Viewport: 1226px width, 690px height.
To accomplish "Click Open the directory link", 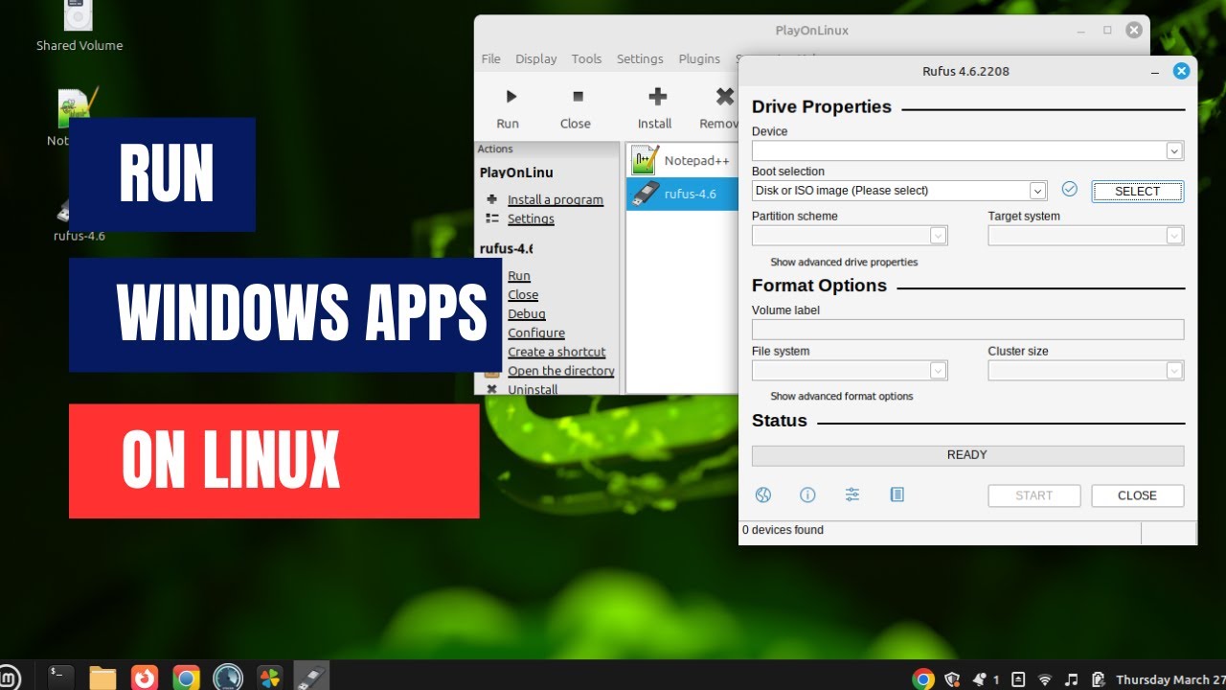I will pos(561,371).
